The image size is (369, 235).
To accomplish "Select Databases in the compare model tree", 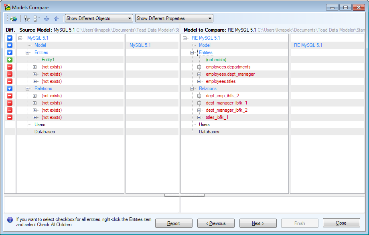I will (209, 132).
